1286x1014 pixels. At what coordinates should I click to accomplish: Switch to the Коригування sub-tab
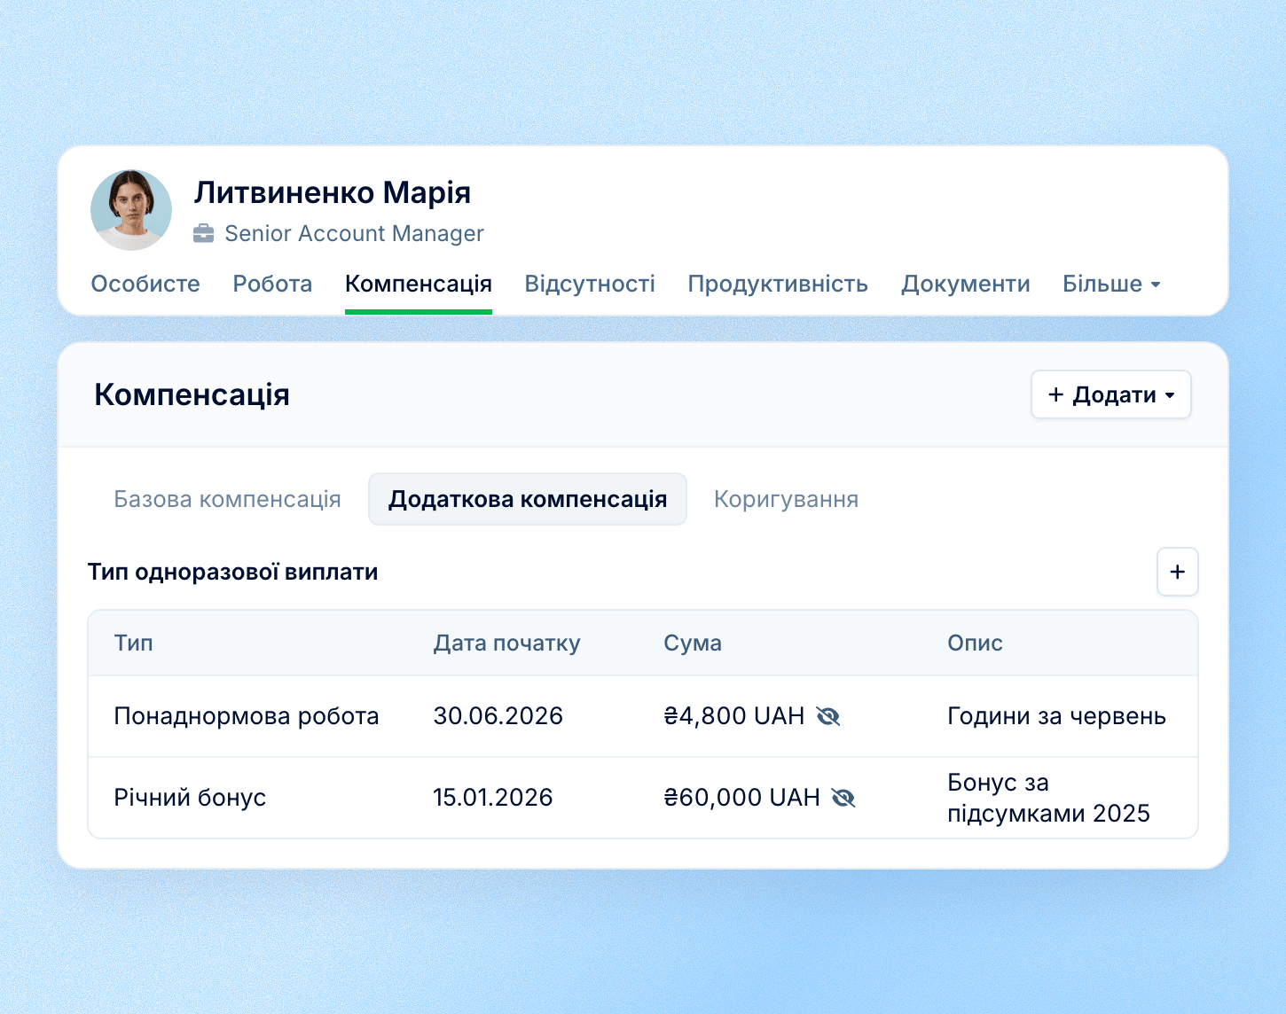[x=786, y=499]
